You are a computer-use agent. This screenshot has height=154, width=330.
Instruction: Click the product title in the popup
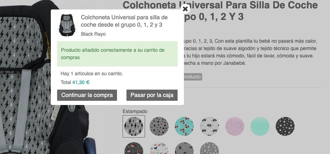[x=124, y=21]
